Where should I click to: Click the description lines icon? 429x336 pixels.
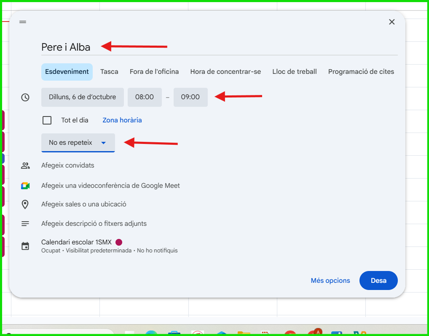click(25, 224)
